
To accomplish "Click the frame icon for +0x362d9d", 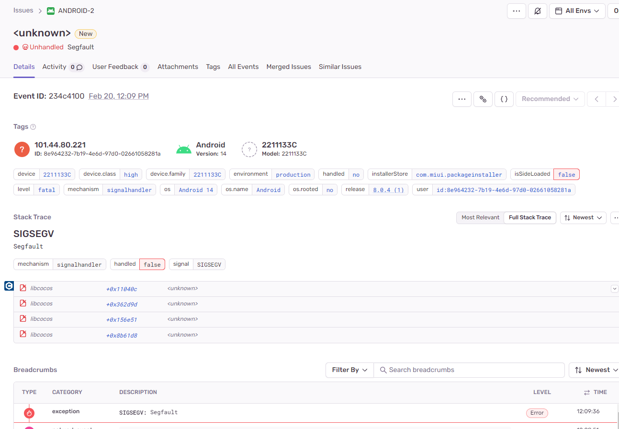I will click(23, 304).
